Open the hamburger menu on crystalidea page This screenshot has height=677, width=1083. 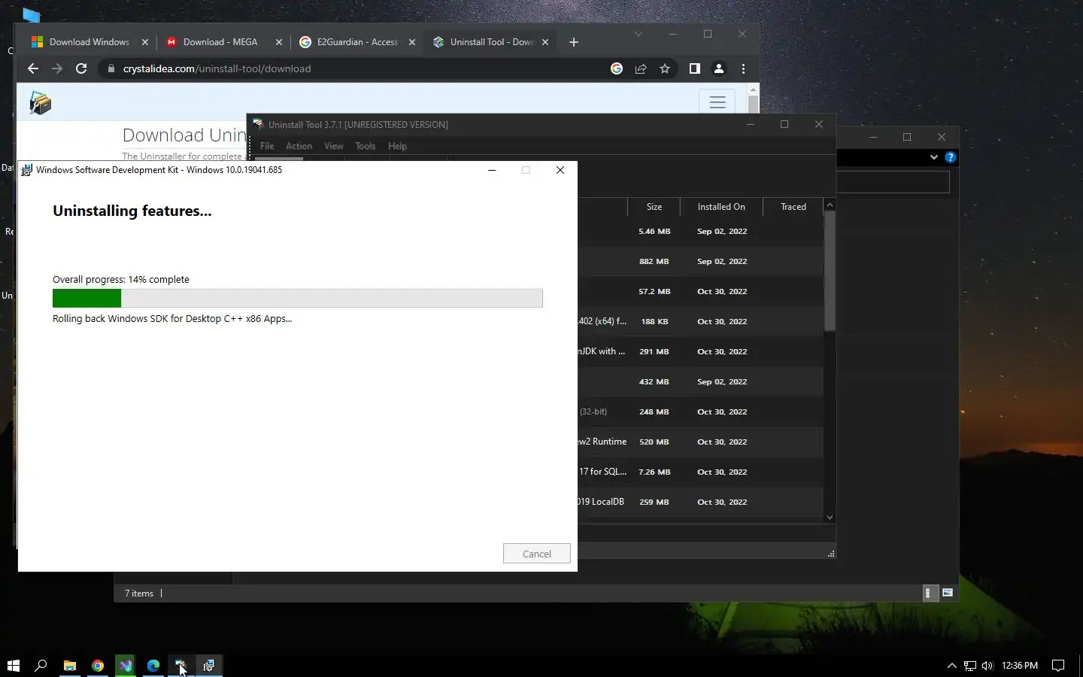[717, 102]
